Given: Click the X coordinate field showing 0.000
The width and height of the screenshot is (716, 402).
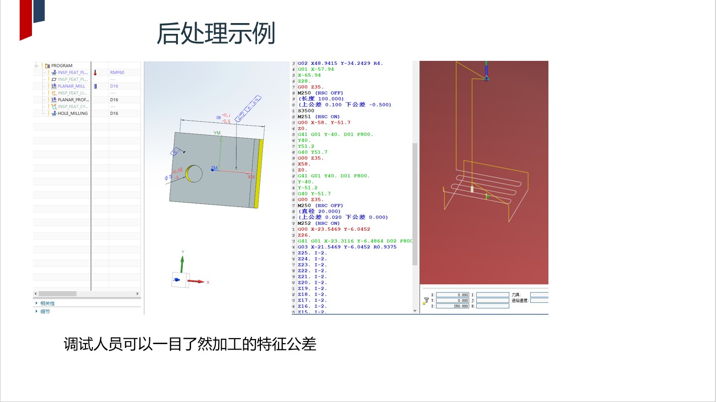Looking at the screenshot, I should click(453, 295).
